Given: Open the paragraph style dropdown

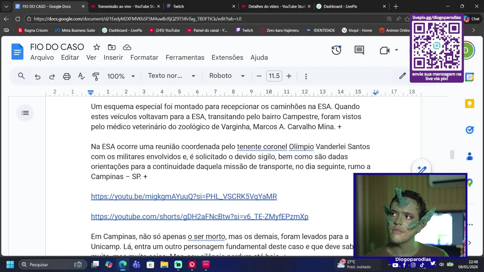Looking at the screenshot, I should coord(172,76).
